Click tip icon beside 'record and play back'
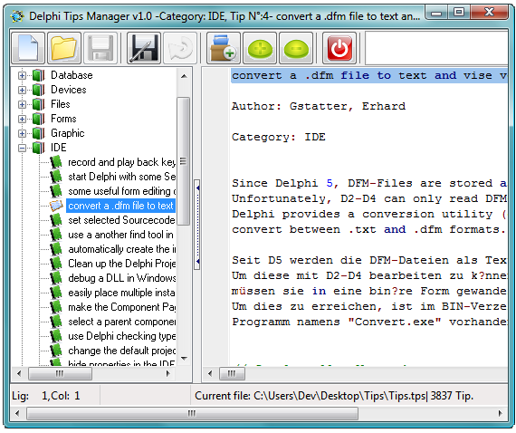 tap(56, 162)
